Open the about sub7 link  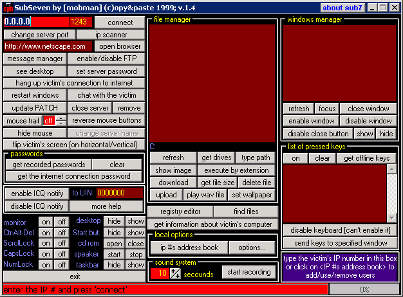pyautogui.click(x=342, y=8)
